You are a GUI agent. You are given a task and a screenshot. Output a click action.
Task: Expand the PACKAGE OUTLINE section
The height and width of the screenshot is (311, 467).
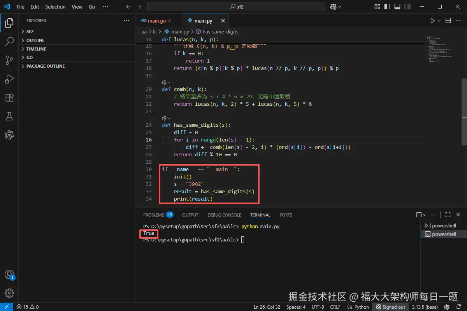(76, 66)
